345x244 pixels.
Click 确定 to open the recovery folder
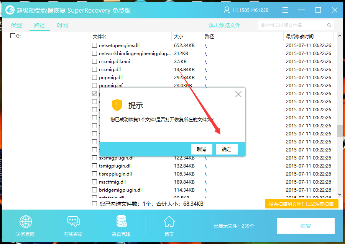(x=227, y=150)
